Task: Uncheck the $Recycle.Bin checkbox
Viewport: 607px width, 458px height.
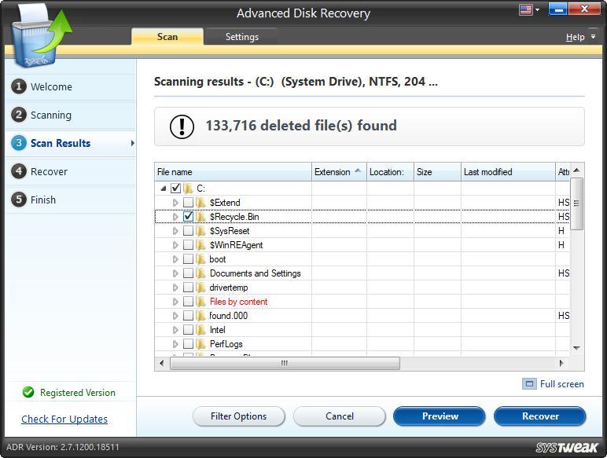Action: click(x=188, y=217)
